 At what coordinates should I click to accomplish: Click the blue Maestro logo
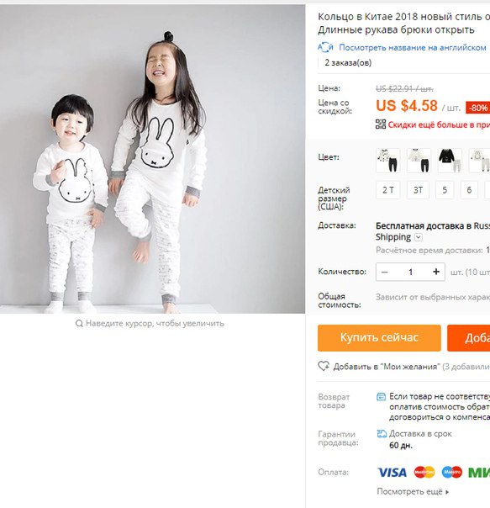coord(452,473)
